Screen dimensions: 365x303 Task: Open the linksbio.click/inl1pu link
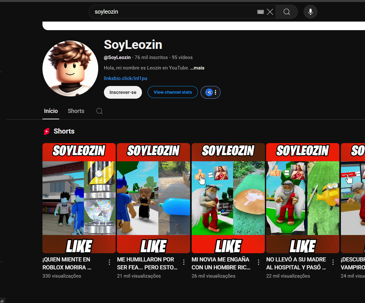click(125, 78)
